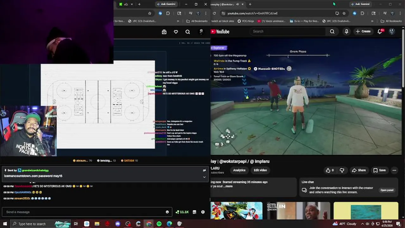Open the Settle In recommended video thumbnail
Image resolution: width=405 pixels, height=228 pixels.
point(298,211)
